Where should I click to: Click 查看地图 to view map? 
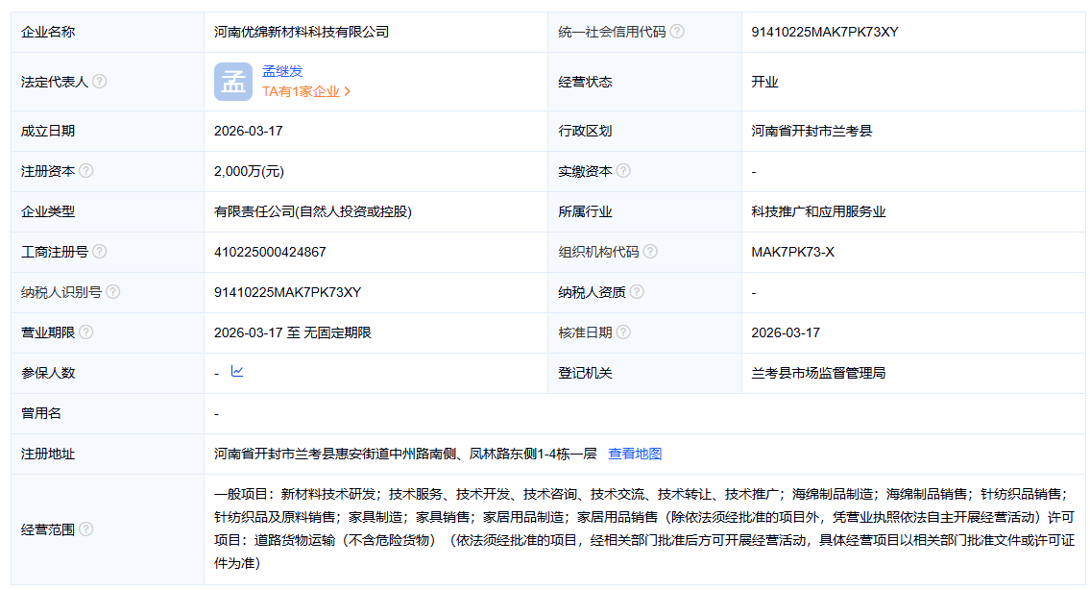coord(635,454)
